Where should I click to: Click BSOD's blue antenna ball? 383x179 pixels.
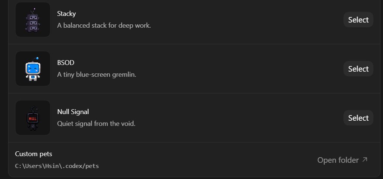37,58
